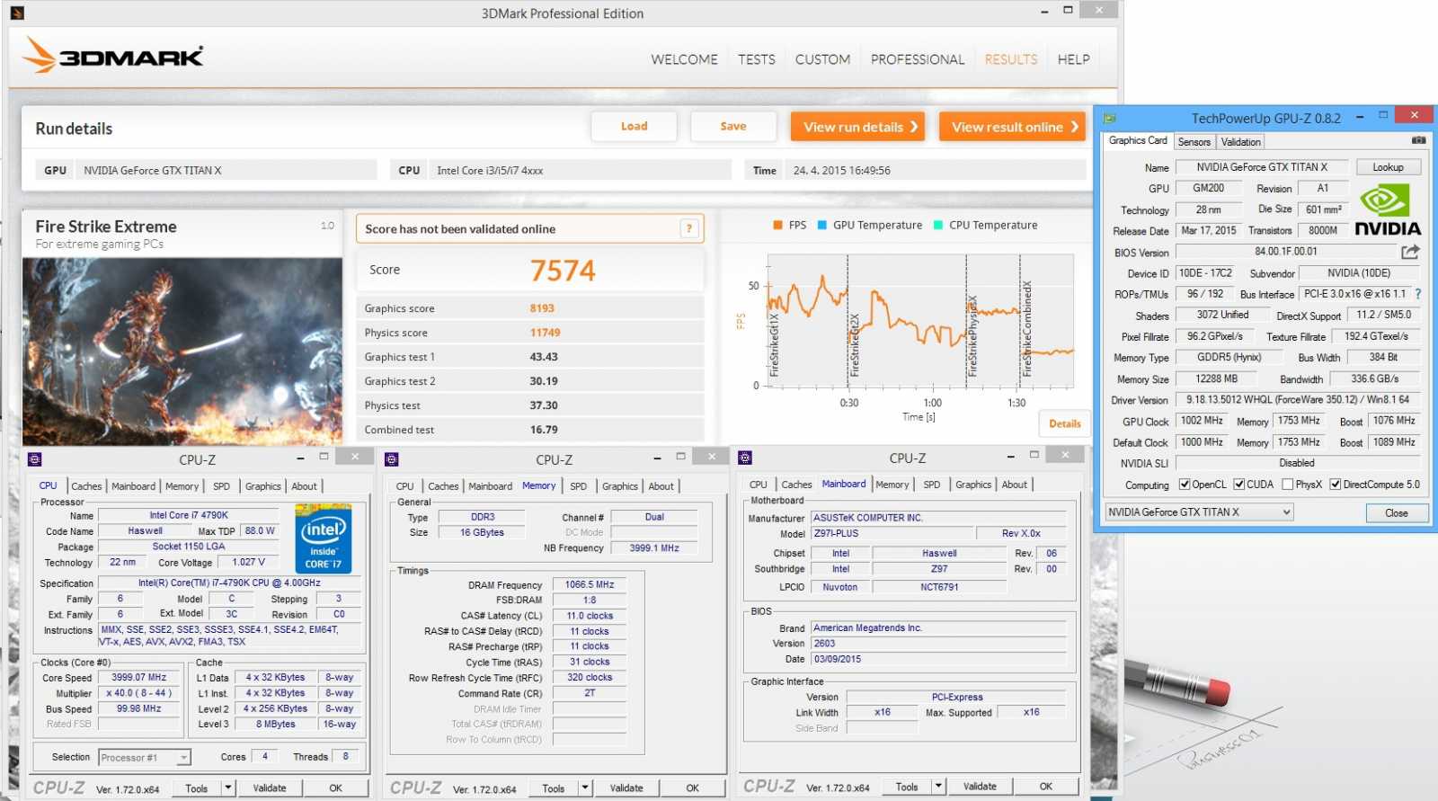This screenshot has width=1438, height=801.
Task: Expand Tools dropdown arrow in CPU-Z Memory window
Action: point(584,788)
